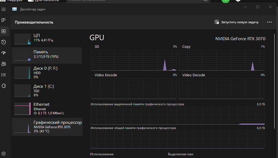Click the CPU mini graph thumbnail
The image size is (278, 158).
click(x=22, y=39)
